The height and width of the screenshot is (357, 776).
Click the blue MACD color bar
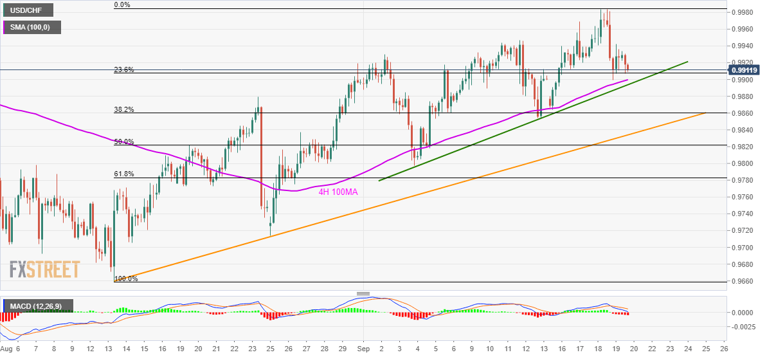pyautogui.click(x=3, y=305)
